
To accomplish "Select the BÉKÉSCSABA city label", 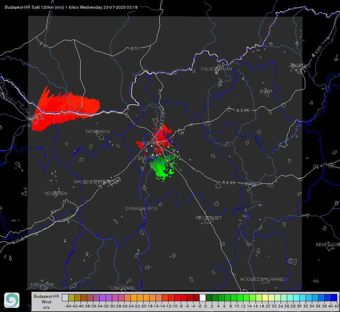I will tap(328, 245).
